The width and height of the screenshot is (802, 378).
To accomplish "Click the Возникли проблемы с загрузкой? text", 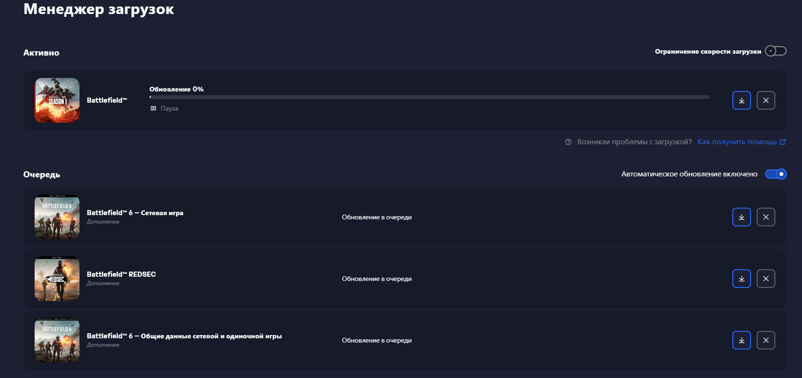I will pyautogui.click(x=635, y=142).
